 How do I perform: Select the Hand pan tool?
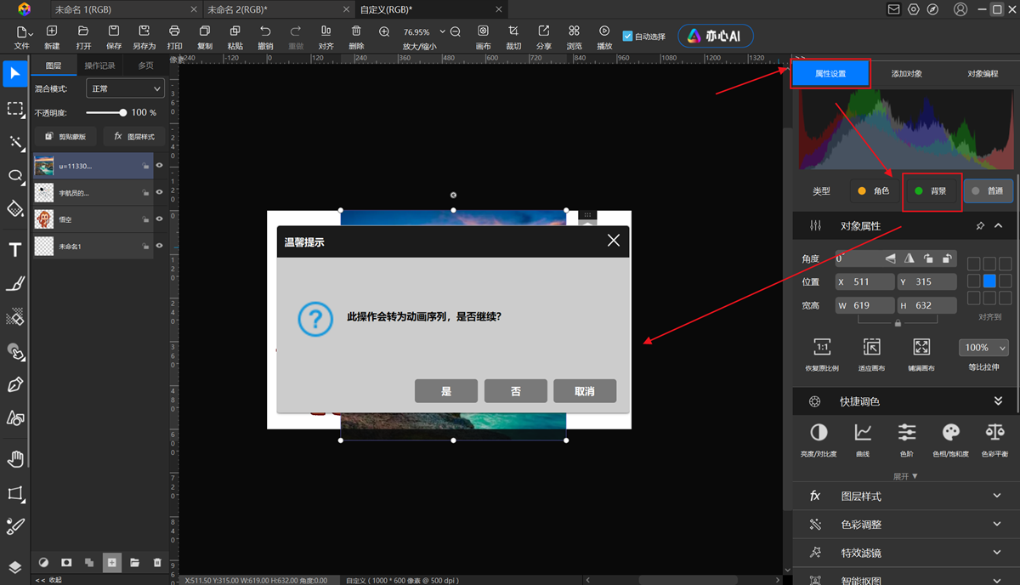click(x=15, y=459)
